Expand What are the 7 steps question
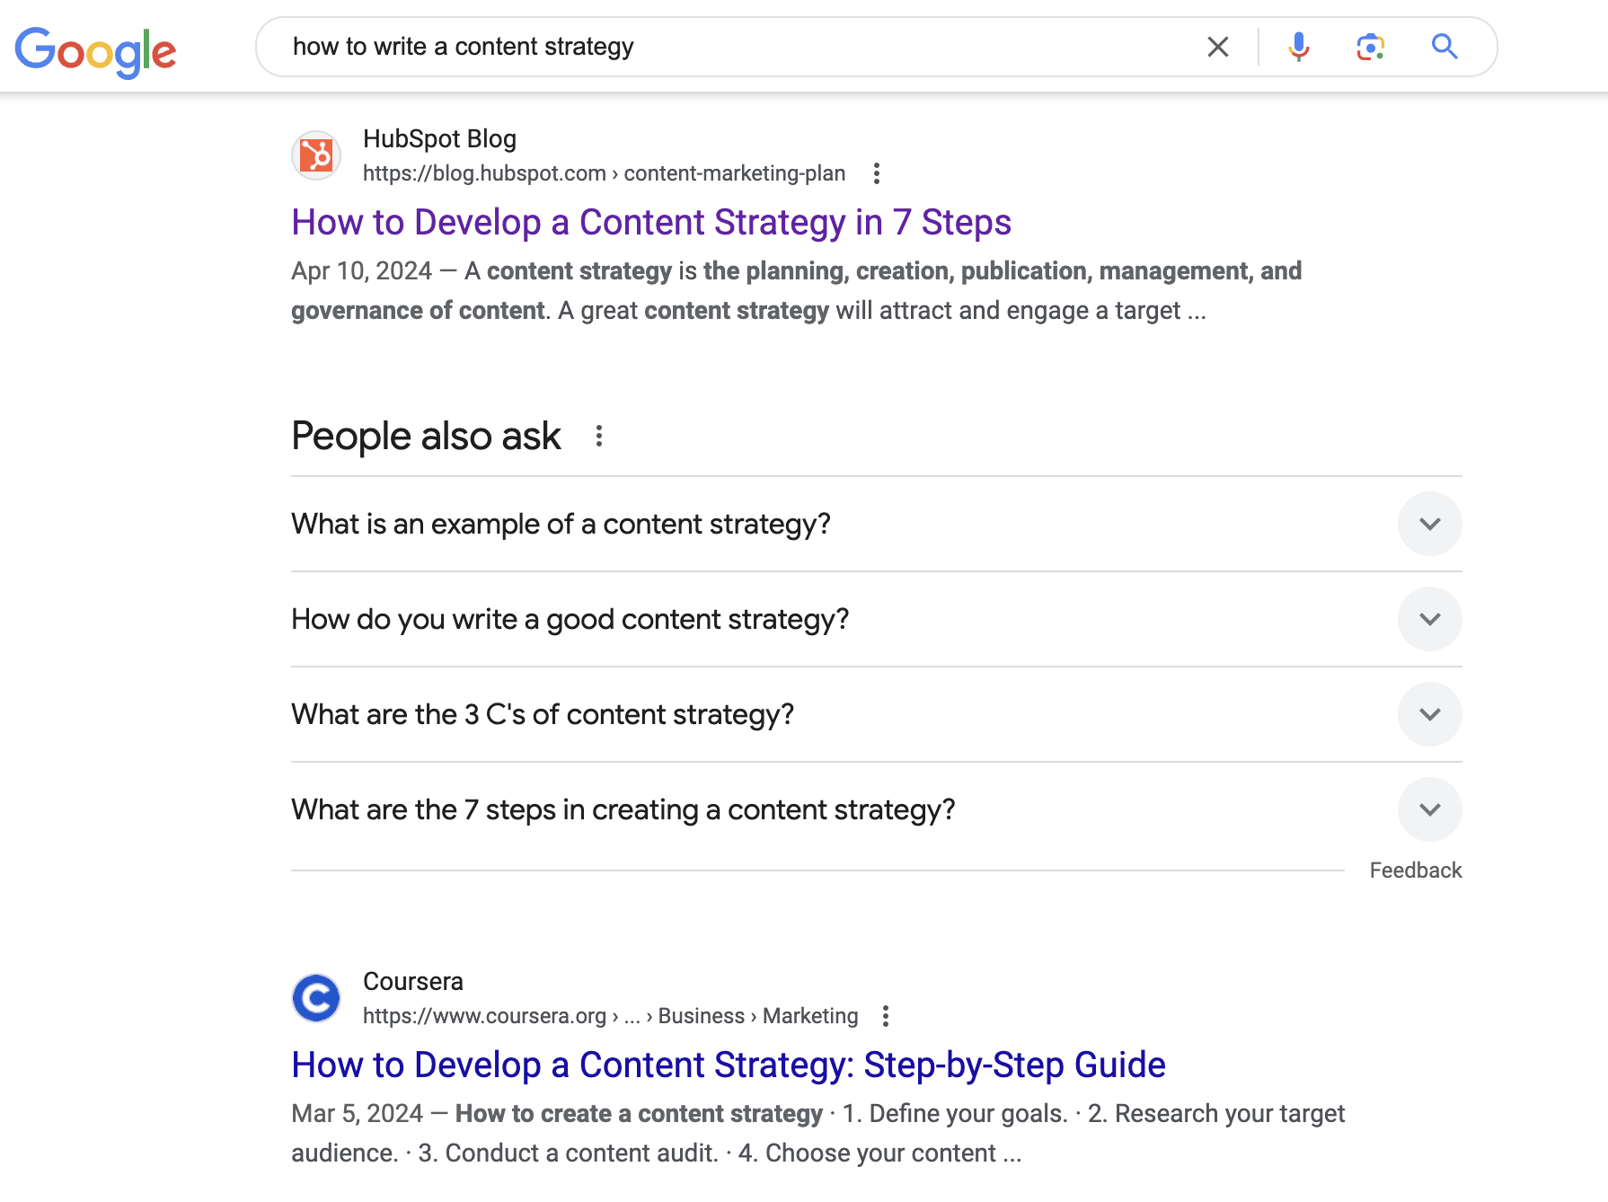This screenshot has height=1202, width=1608. click(877, 809)
